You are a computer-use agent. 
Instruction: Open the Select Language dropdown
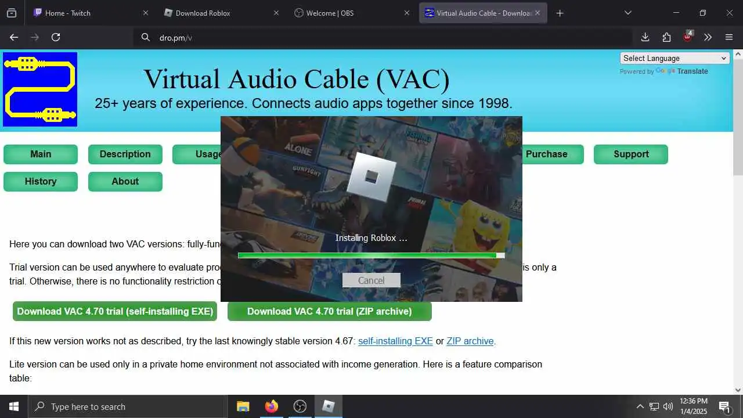pos(675,58)
